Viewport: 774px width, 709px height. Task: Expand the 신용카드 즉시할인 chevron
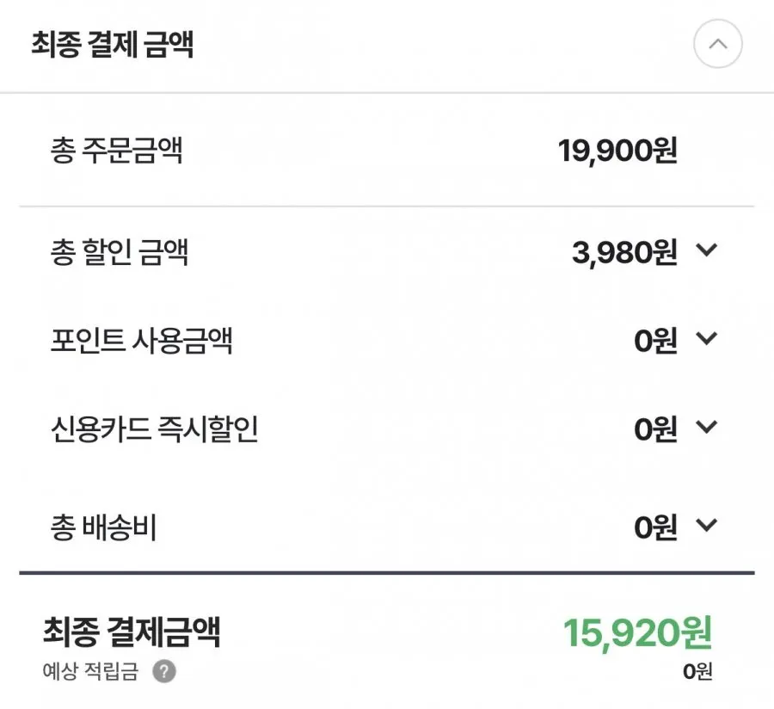(706, 427)
